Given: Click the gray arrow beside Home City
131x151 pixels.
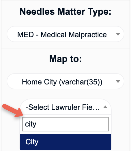Looking at the screenshot, I should coord(118,81).
